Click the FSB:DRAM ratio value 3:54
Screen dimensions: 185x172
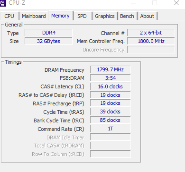[x=111, y=78]
